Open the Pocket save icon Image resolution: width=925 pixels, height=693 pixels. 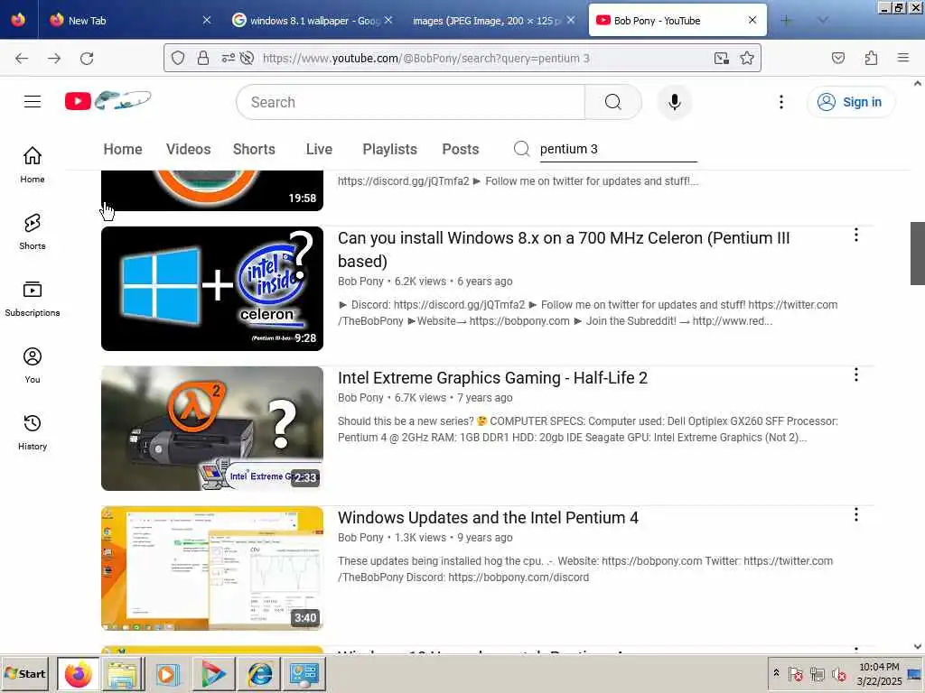pos(838,58)
